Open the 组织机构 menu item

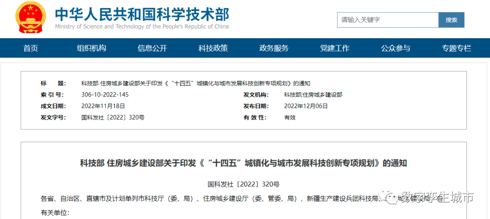pos(92,48)
